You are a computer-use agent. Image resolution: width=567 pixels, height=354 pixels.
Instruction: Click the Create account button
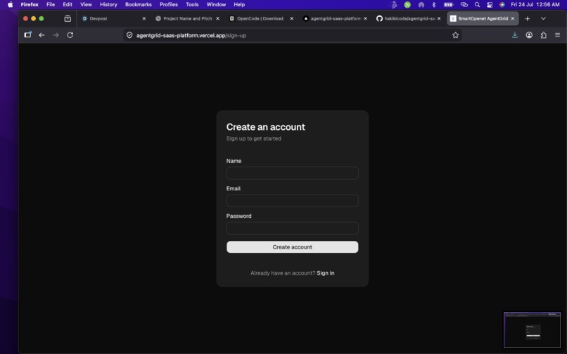pos(292,247)
